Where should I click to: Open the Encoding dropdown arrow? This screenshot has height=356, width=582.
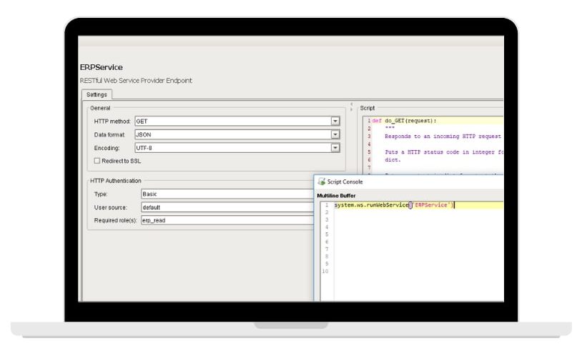coord(335,148)
